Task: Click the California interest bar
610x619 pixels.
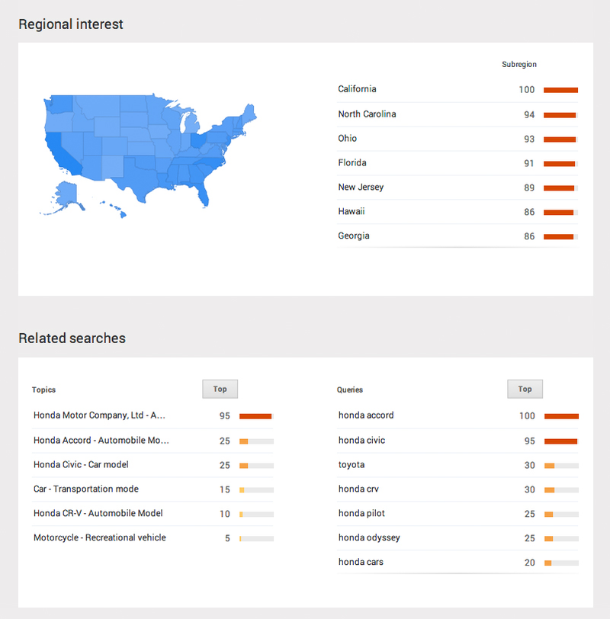Action: 560,90
